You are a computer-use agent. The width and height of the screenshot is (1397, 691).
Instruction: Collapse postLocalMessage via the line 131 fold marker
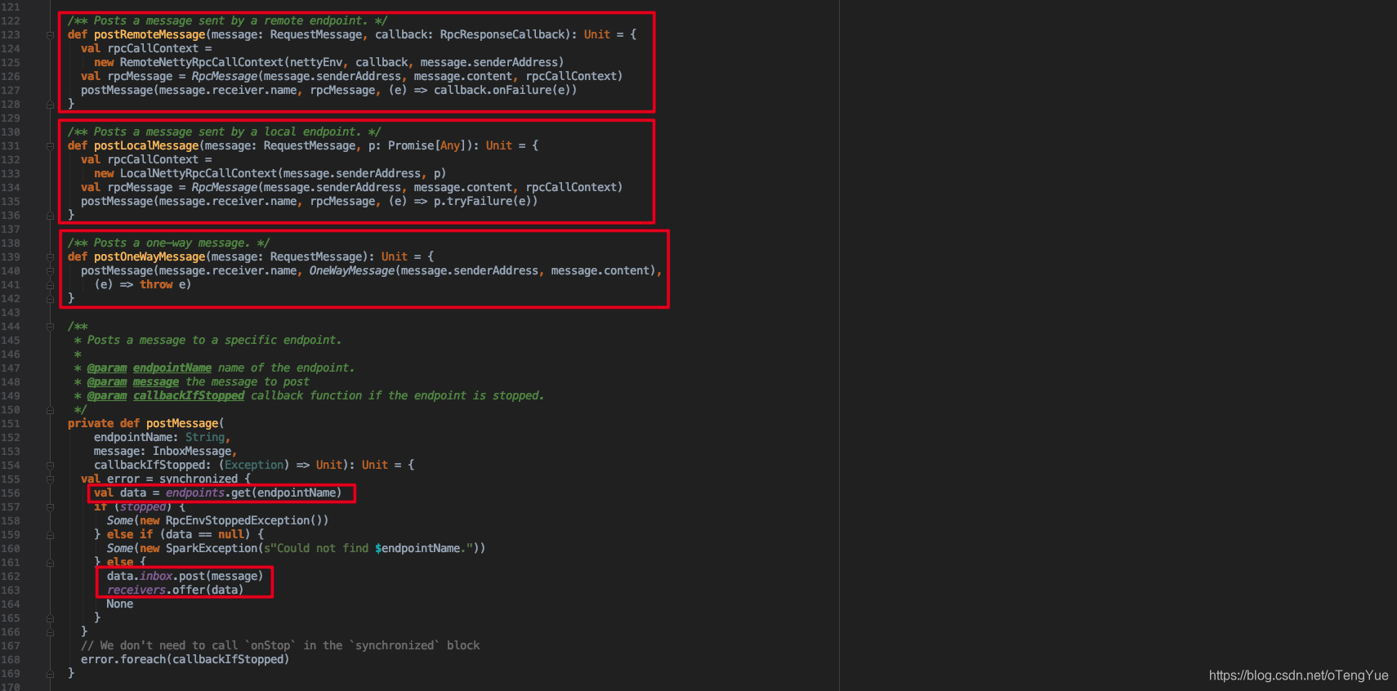(x=50, y=146)
